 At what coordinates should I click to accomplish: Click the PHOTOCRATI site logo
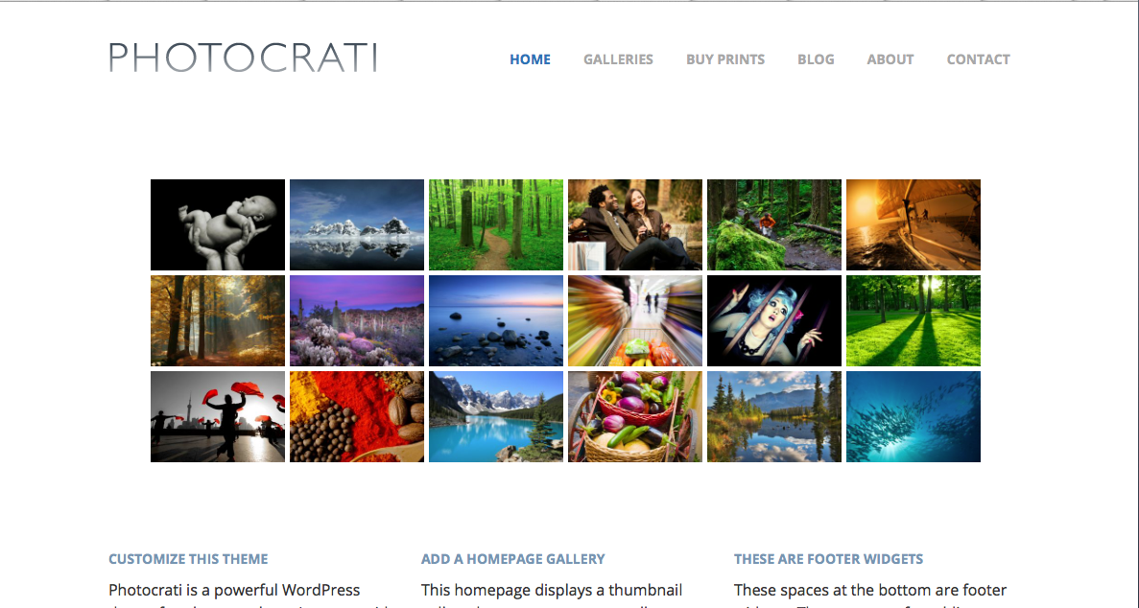point(244,58)
